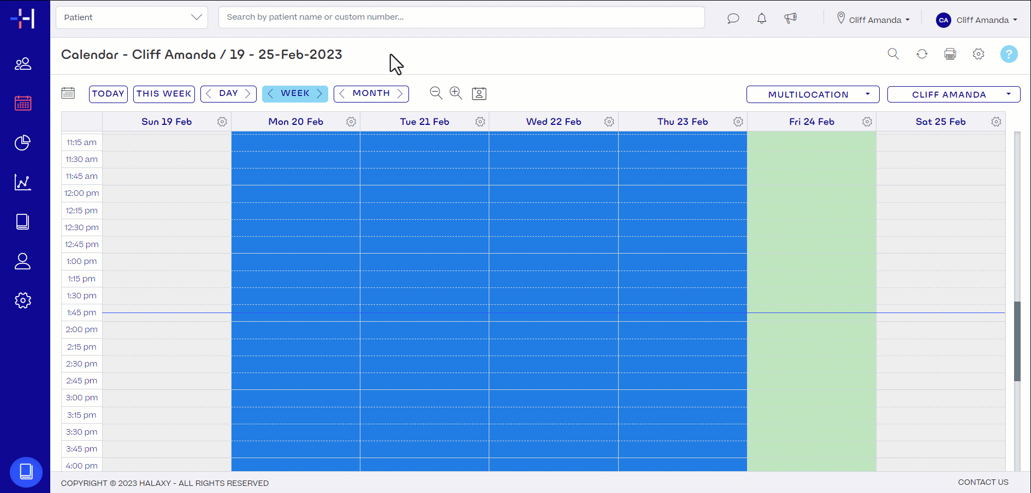Click the notifications bell icon
1031x493 pixels.
click(x=762, y=19)
